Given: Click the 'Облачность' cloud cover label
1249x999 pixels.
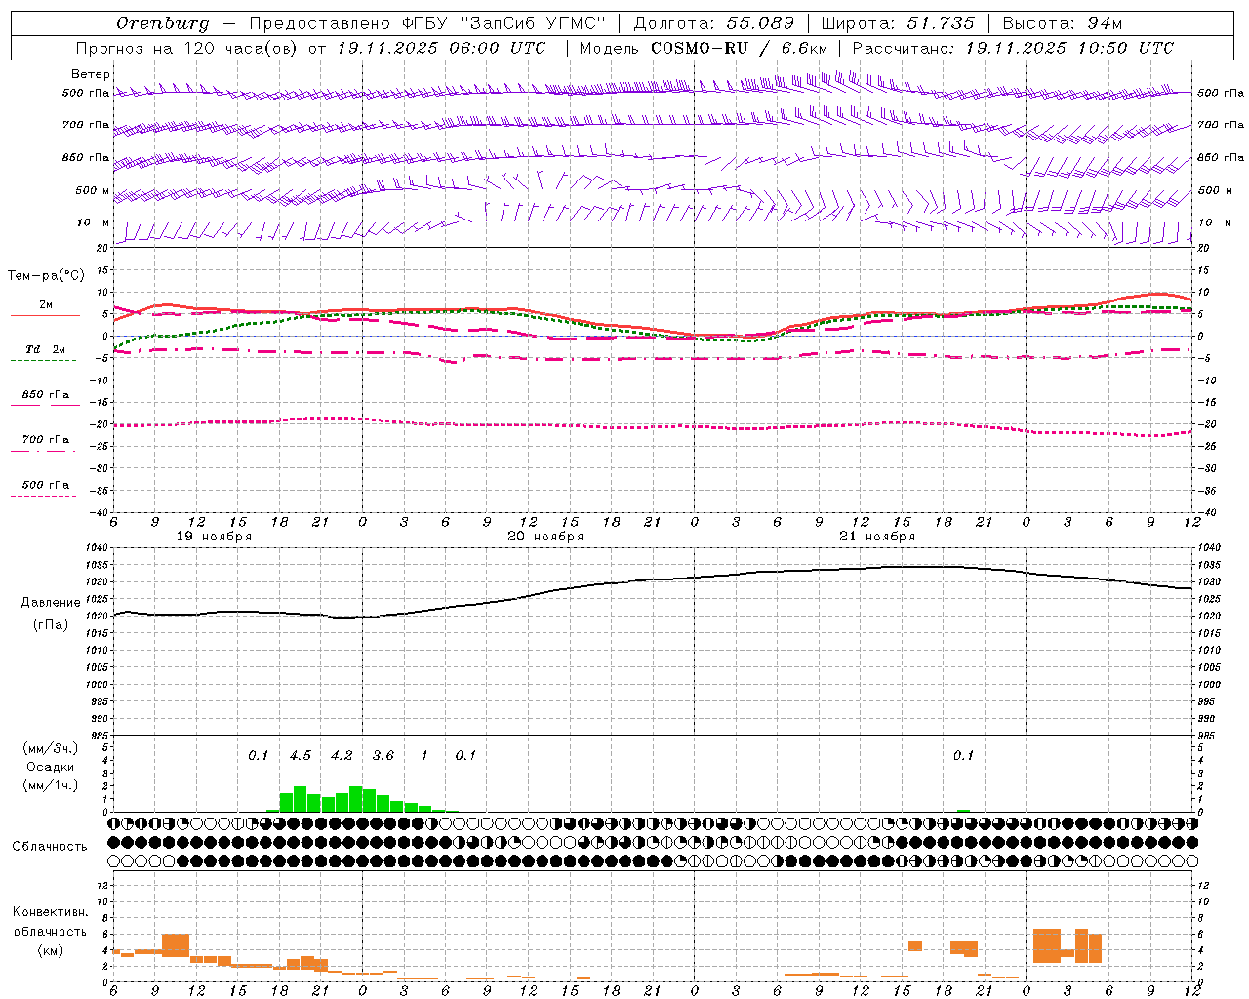Looking at the screenshot, I should pos(50,847).
